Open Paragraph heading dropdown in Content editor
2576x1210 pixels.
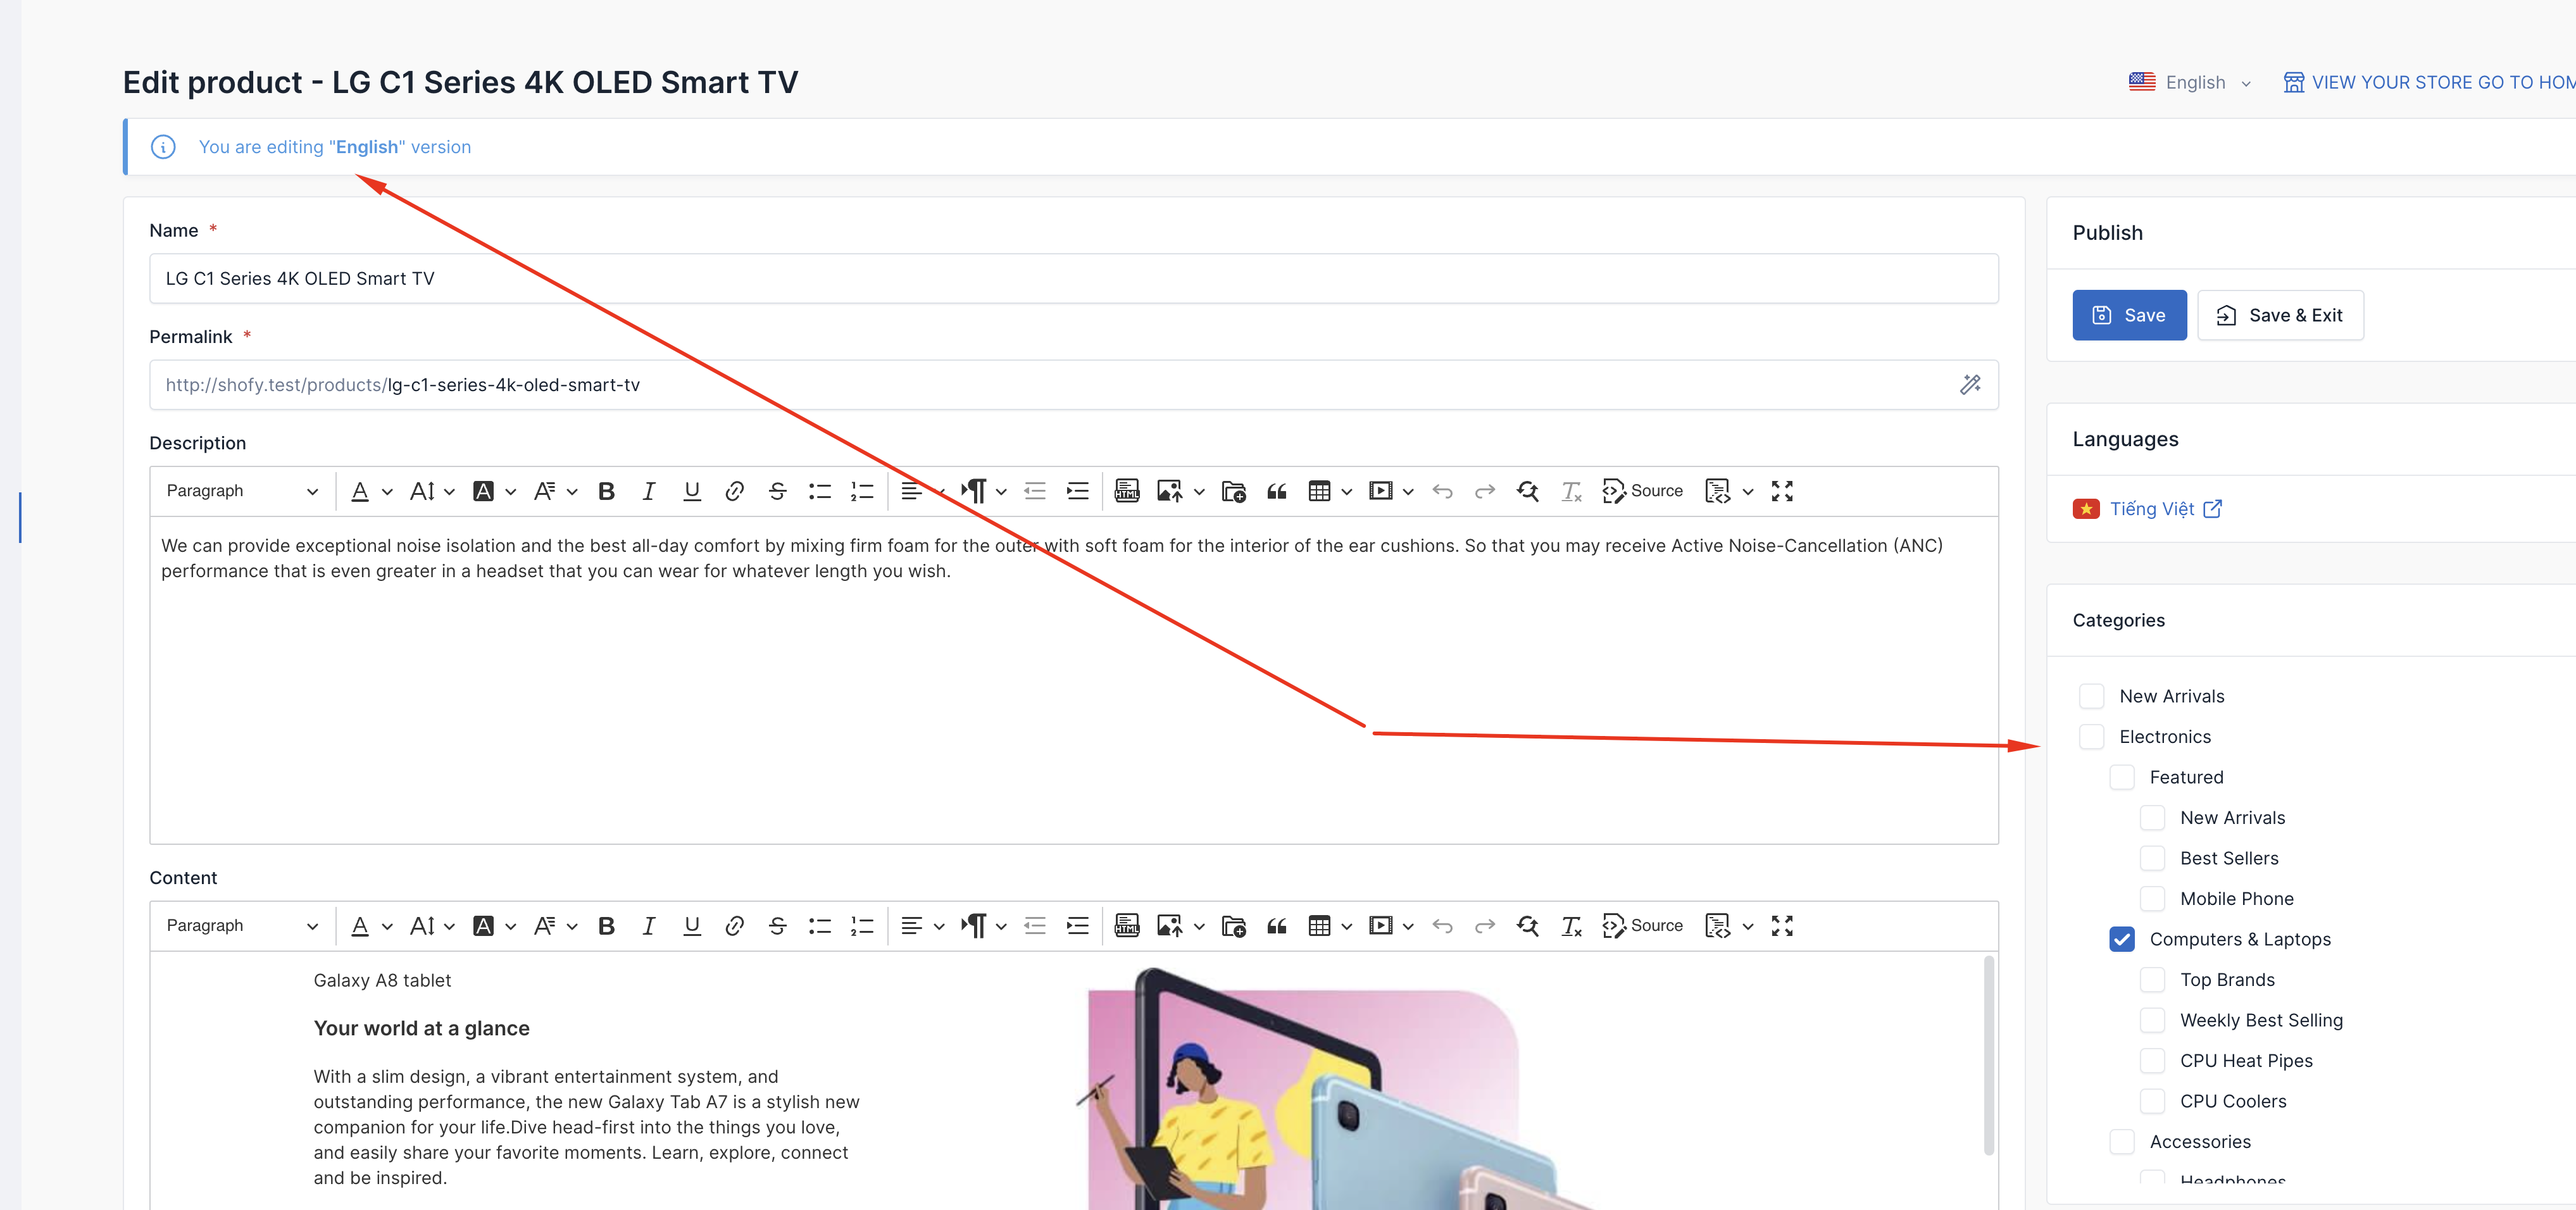click(242, 926)
